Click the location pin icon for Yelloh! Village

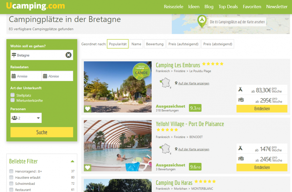(176, 149)
